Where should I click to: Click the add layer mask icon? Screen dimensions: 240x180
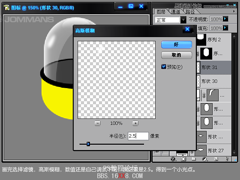pos(183,159)
